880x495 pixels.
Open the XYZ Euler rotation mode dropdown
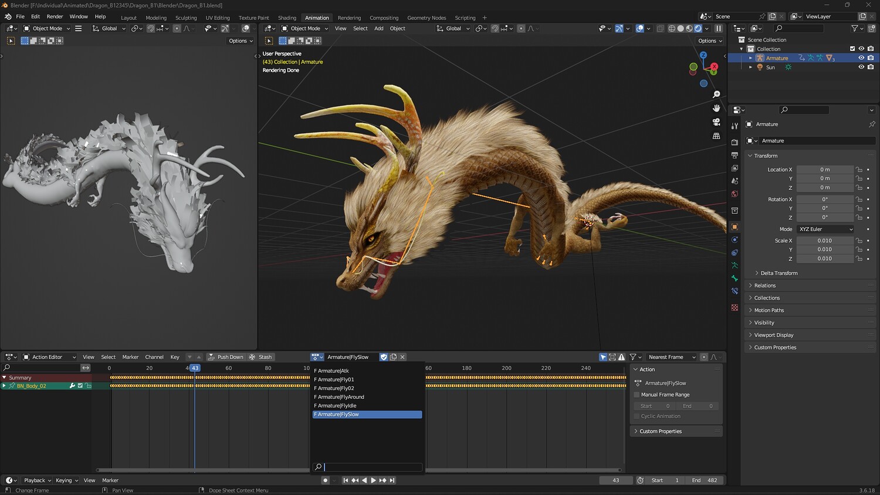point(825,229)
